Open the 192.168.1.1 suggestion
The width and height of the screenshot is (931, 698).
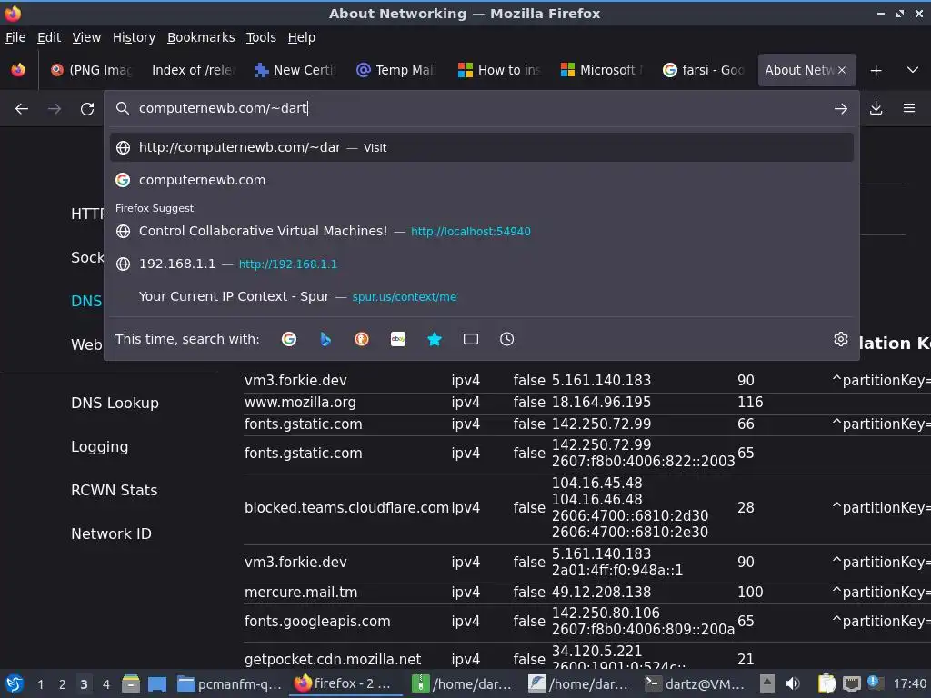[482, 264]
